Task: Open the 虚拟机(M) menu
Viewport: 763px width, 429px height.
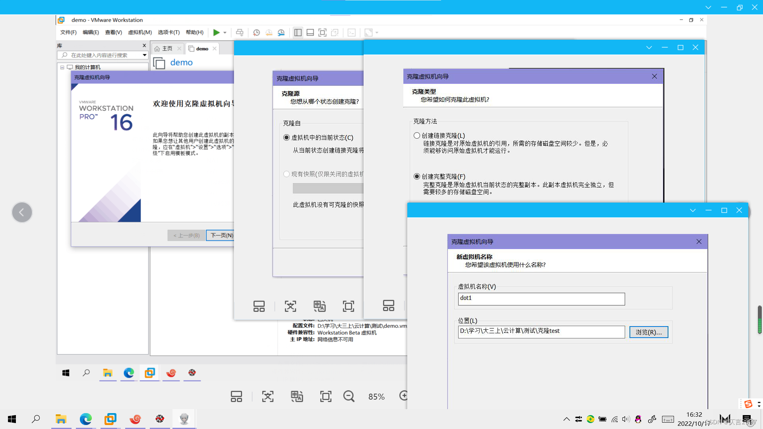Action: 140,33
